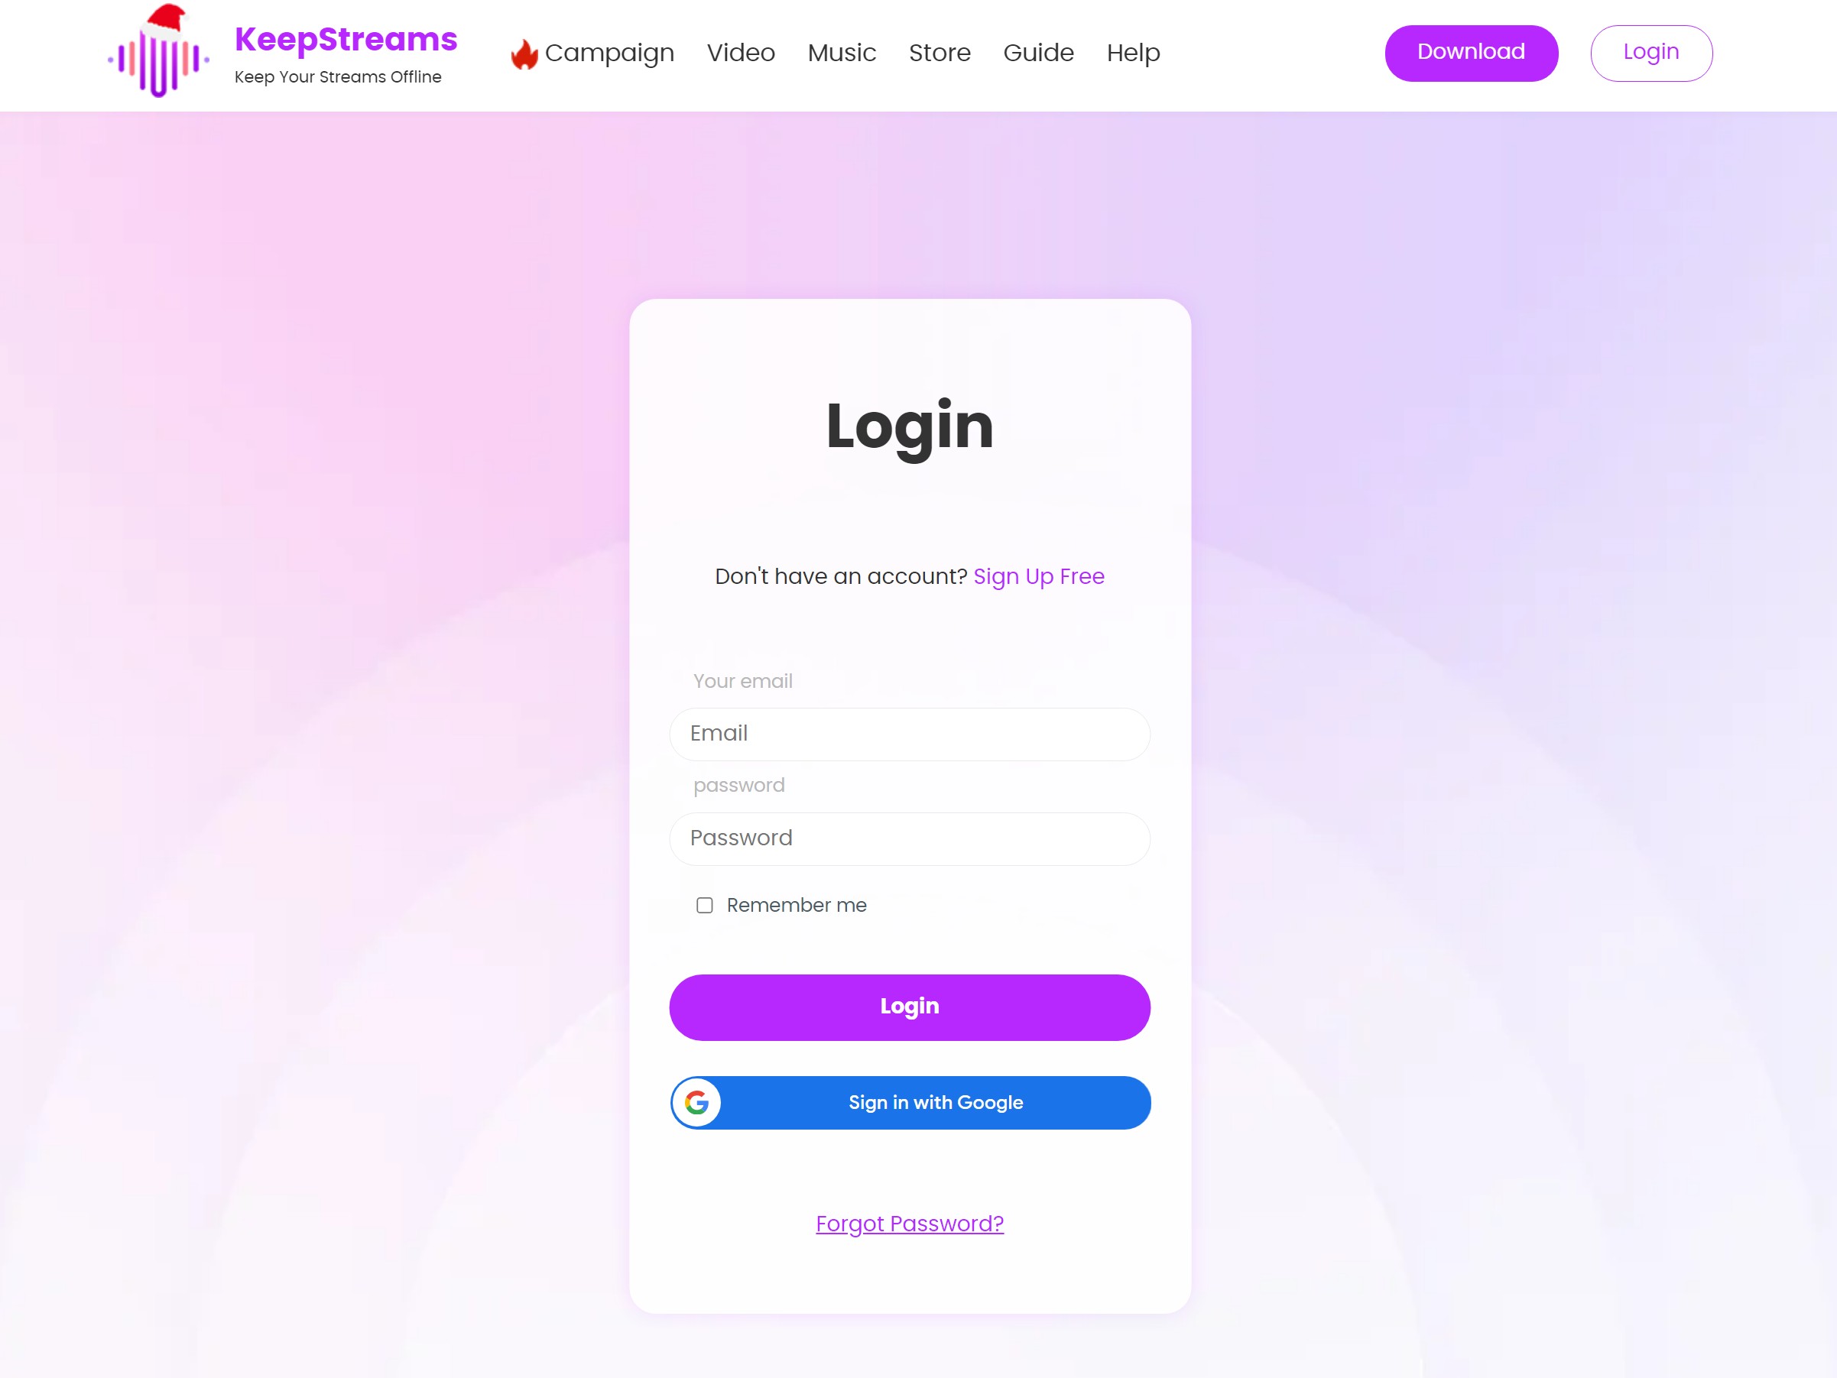This screenshot has width=1837, height=1378.
Task: Click the Download button icon
Action: (1471, 52)
